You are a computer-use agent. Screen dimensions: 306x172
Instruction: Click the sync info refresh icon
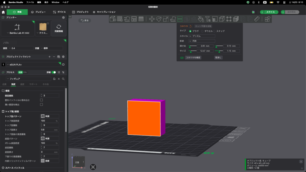tap(59, 26)
